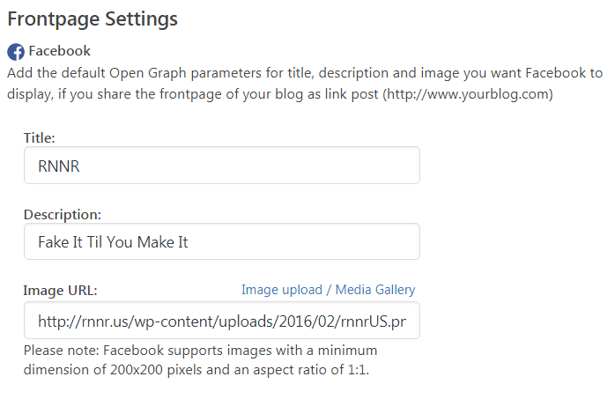Click the 'Please note' image dimension hint
Viewport: 615px width, 399px height.
[x=200, y=360]
